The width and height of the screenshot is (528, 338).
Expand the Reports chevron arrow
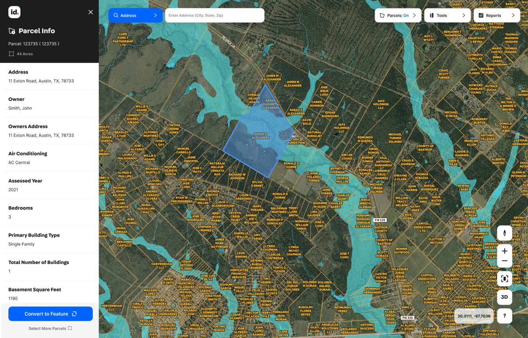tap(513, 15)
